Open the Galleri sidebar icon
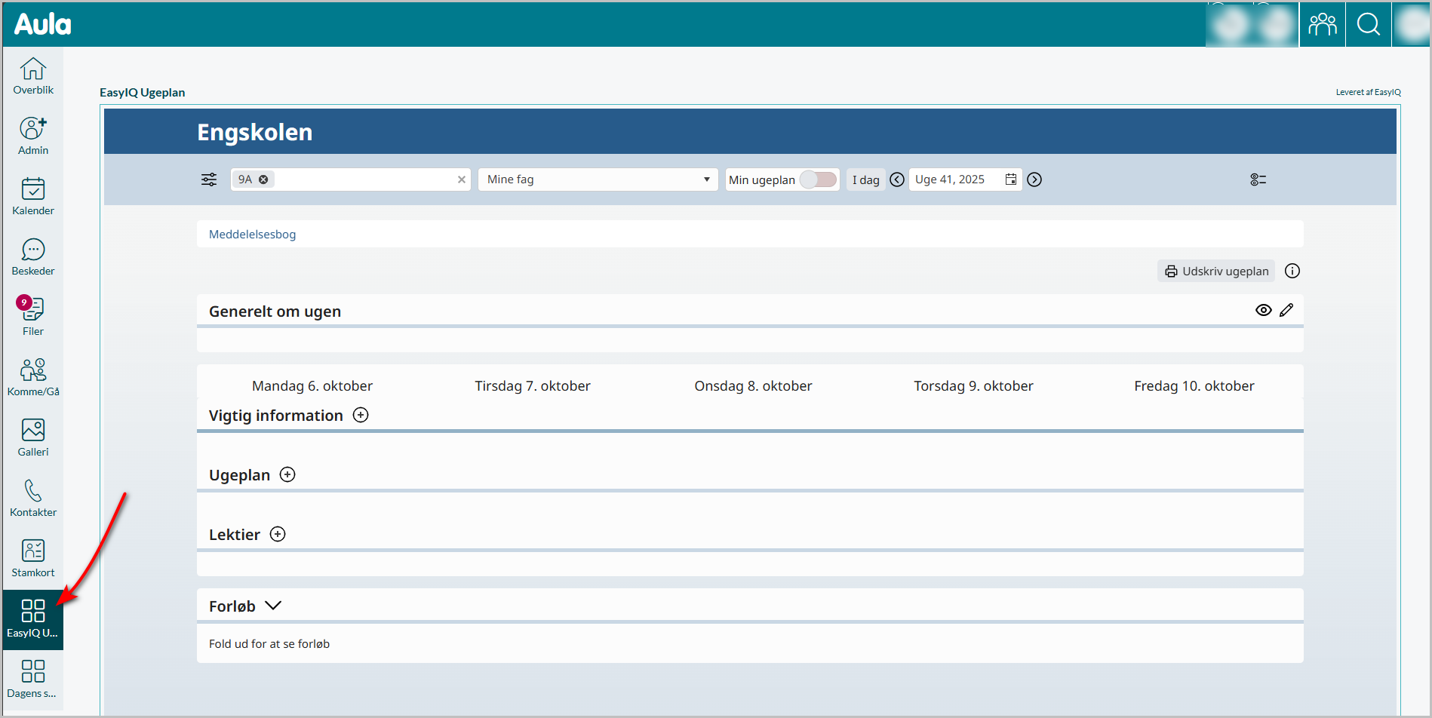The height and width of the screenshot is (718, 1432). click(x=33, y=437)
